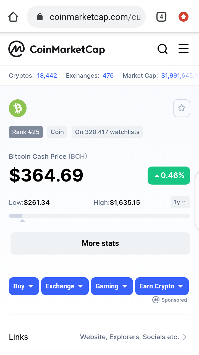
Task: Open the hamburger menu
Action: (184, 48)
